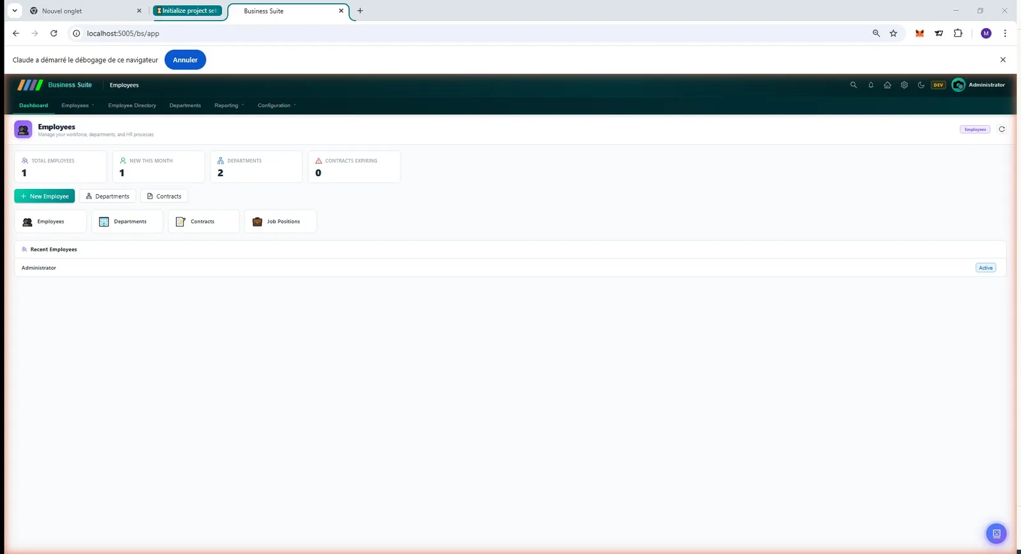This screenshot has width=1021, height=554.
Task: Click the Business Suite logo
Action: click(x=55, y=85)
